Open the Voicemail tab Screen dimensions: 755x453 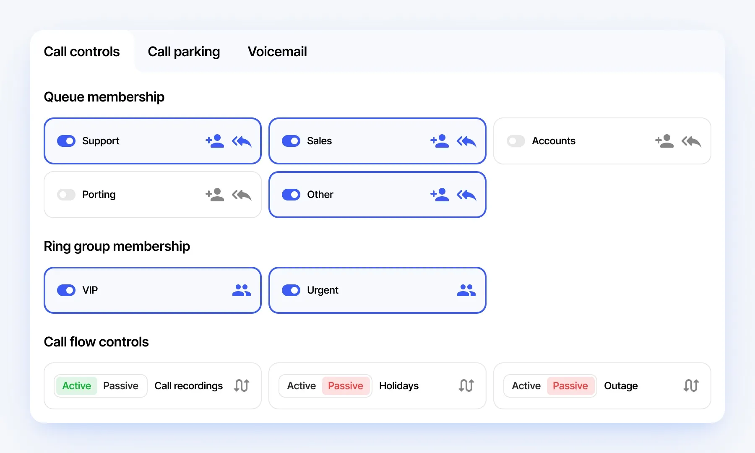tap(277, 52)
